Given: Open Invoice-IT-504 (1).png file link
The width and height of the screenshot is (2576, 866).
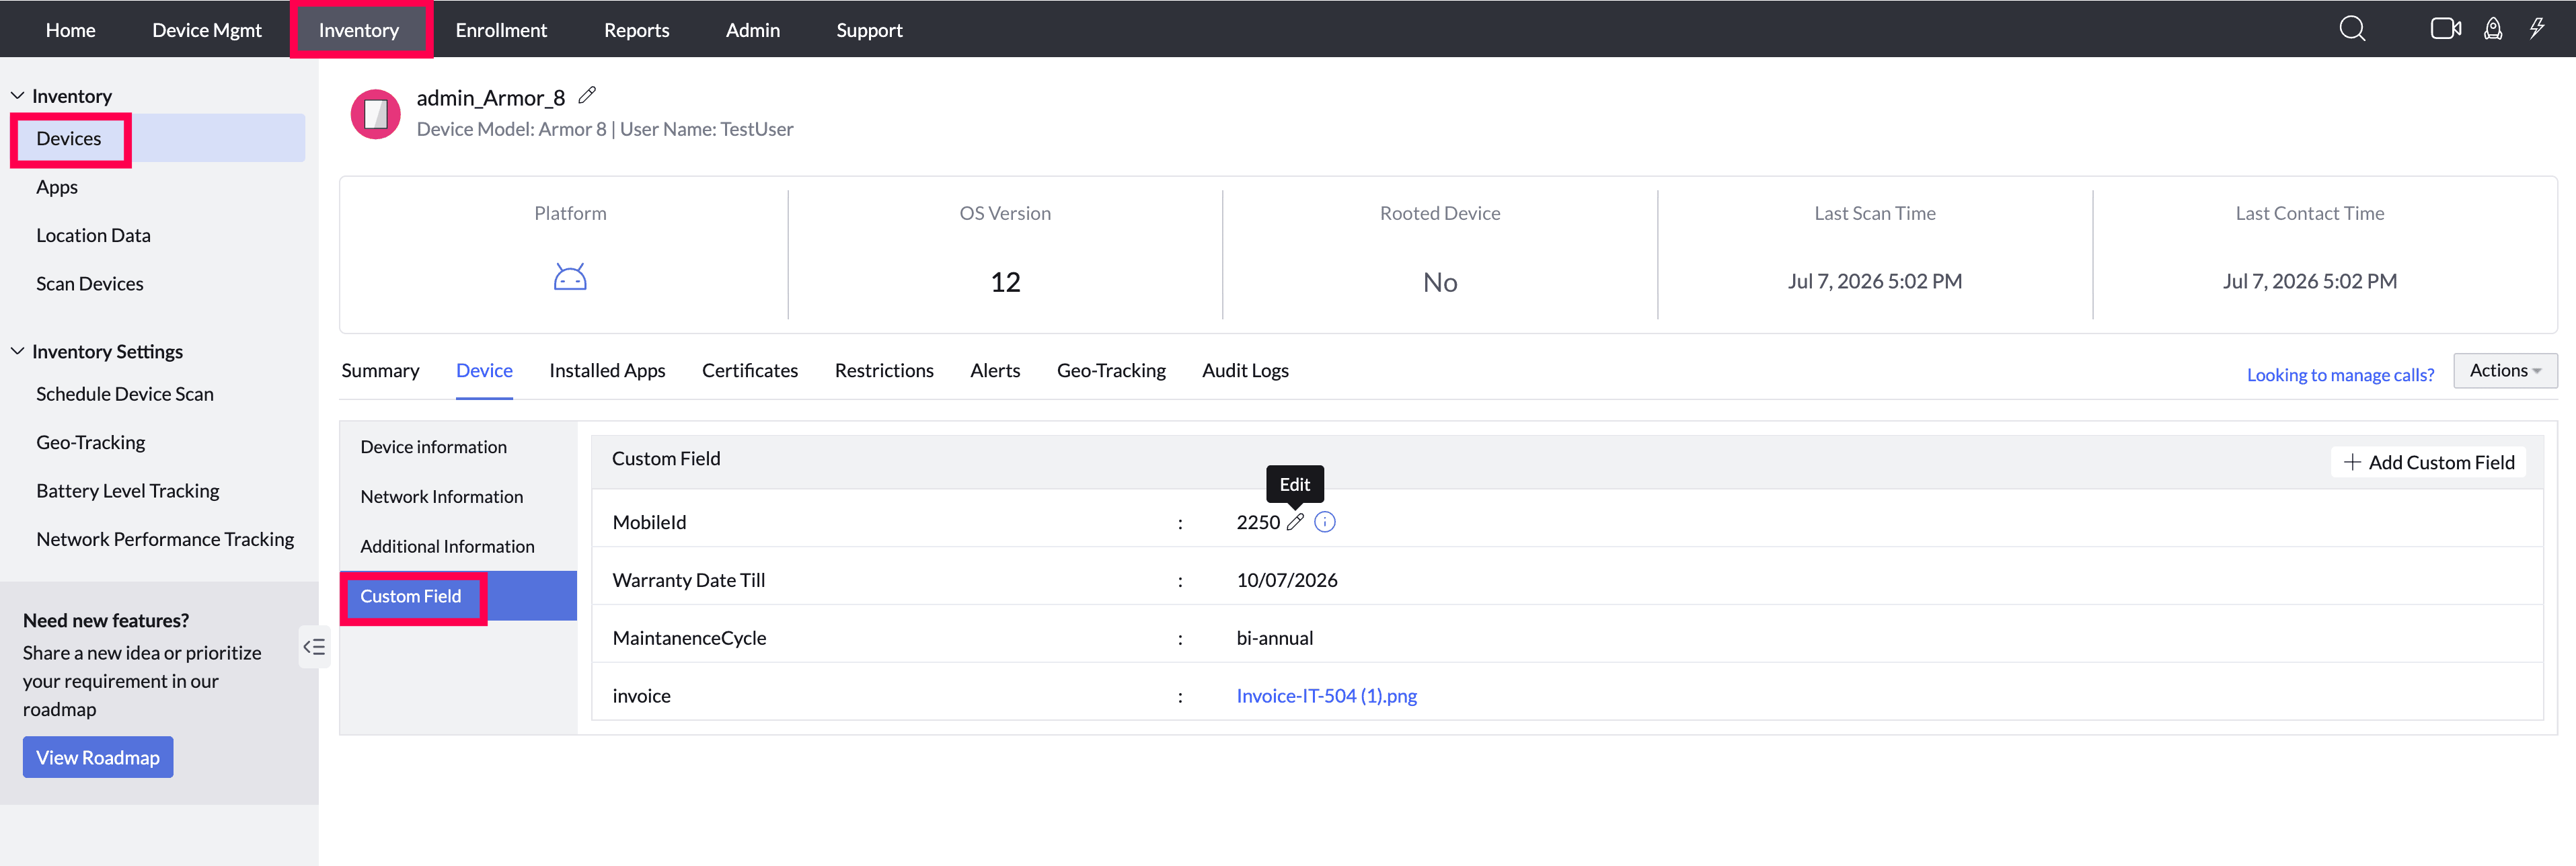Looking at the screenshot, I should pos(1326,696).
